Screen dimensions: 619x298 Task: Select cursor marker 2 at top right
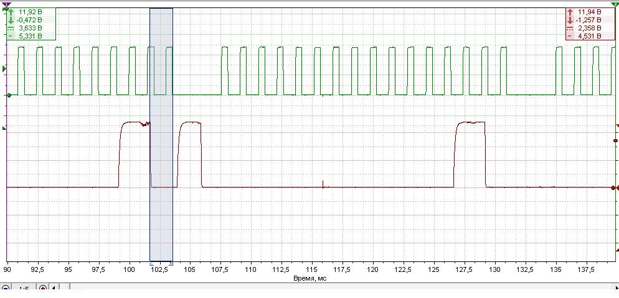[615, 4]
